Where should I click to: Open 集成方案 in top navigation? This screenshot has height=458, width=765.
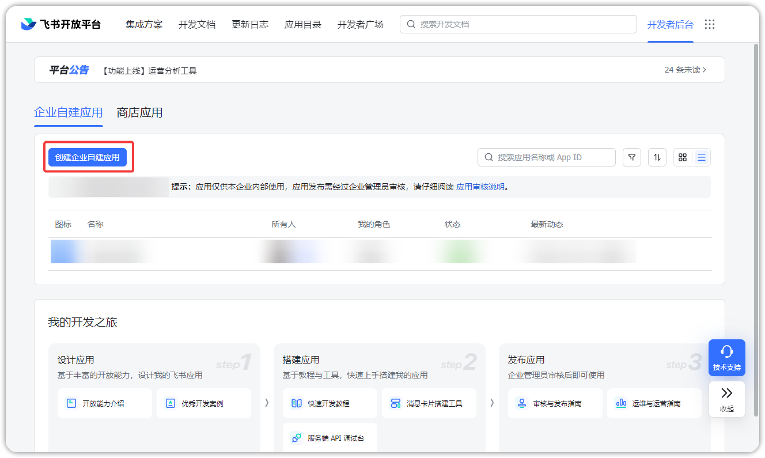pos(144,24)
